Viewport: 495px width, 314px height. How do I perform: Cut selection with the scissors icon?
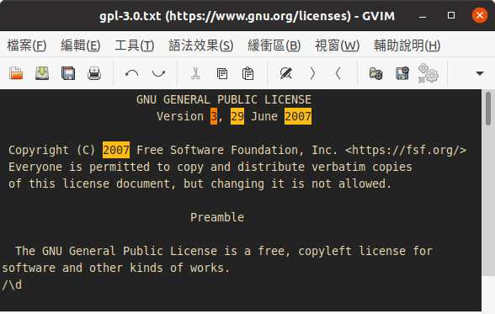point(195,73)
